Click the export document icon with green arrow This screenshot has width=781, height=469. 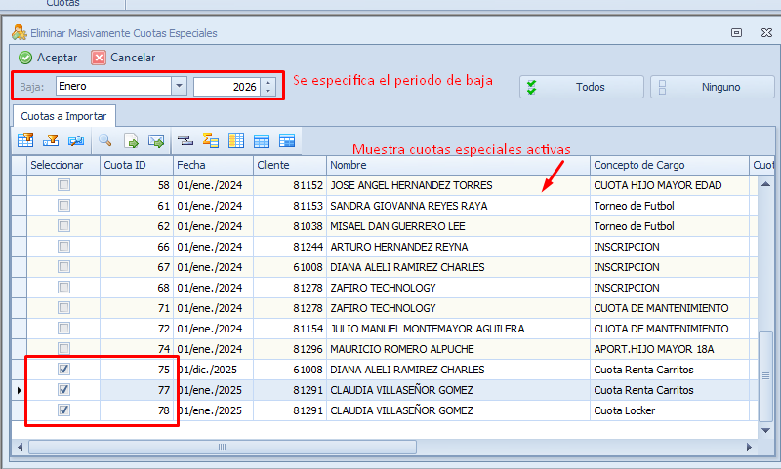[131, 140]
